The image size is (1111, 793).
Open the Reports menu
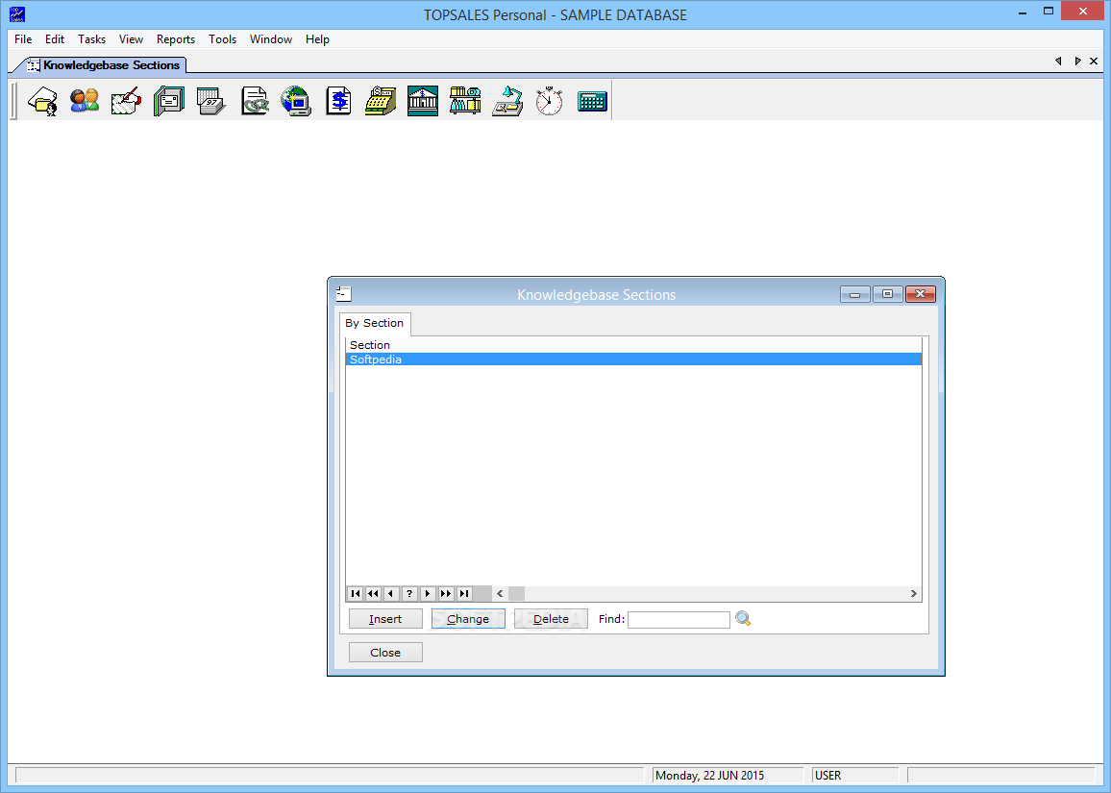click(x=176, y=39)
